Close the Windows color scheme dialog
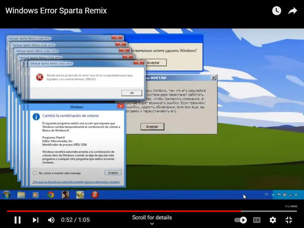Image resolution: width=304 pixels, height=228 pixels. pyautogui.click(x=121, y=106)
